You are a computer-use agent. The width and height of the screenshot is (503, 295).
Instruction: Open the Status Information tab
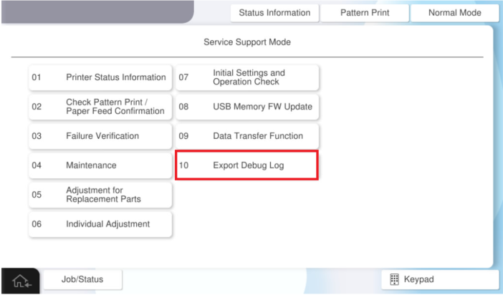pos(274,13)
